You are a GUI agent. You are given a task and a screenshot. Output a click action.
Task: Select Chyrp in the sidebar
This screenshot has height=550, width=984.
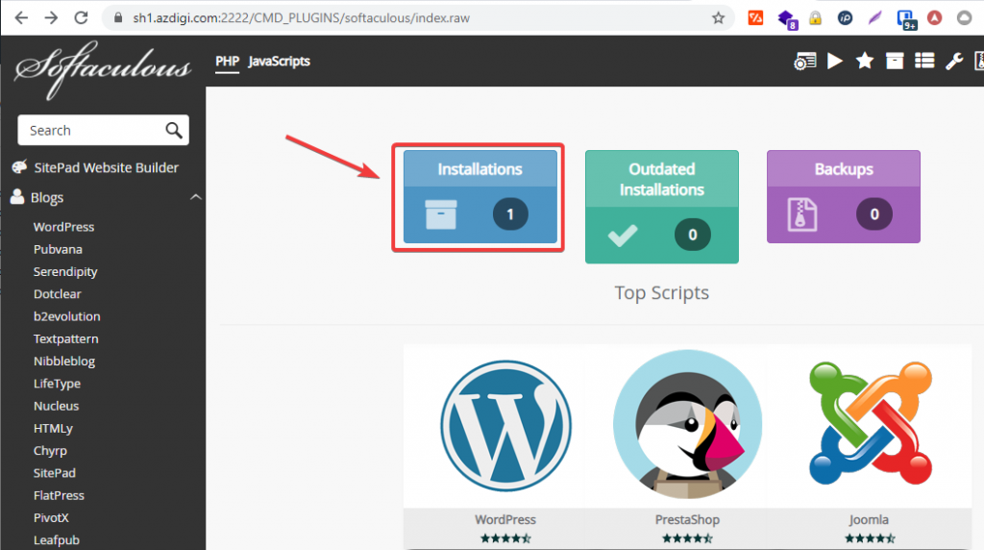pos(50,451)
